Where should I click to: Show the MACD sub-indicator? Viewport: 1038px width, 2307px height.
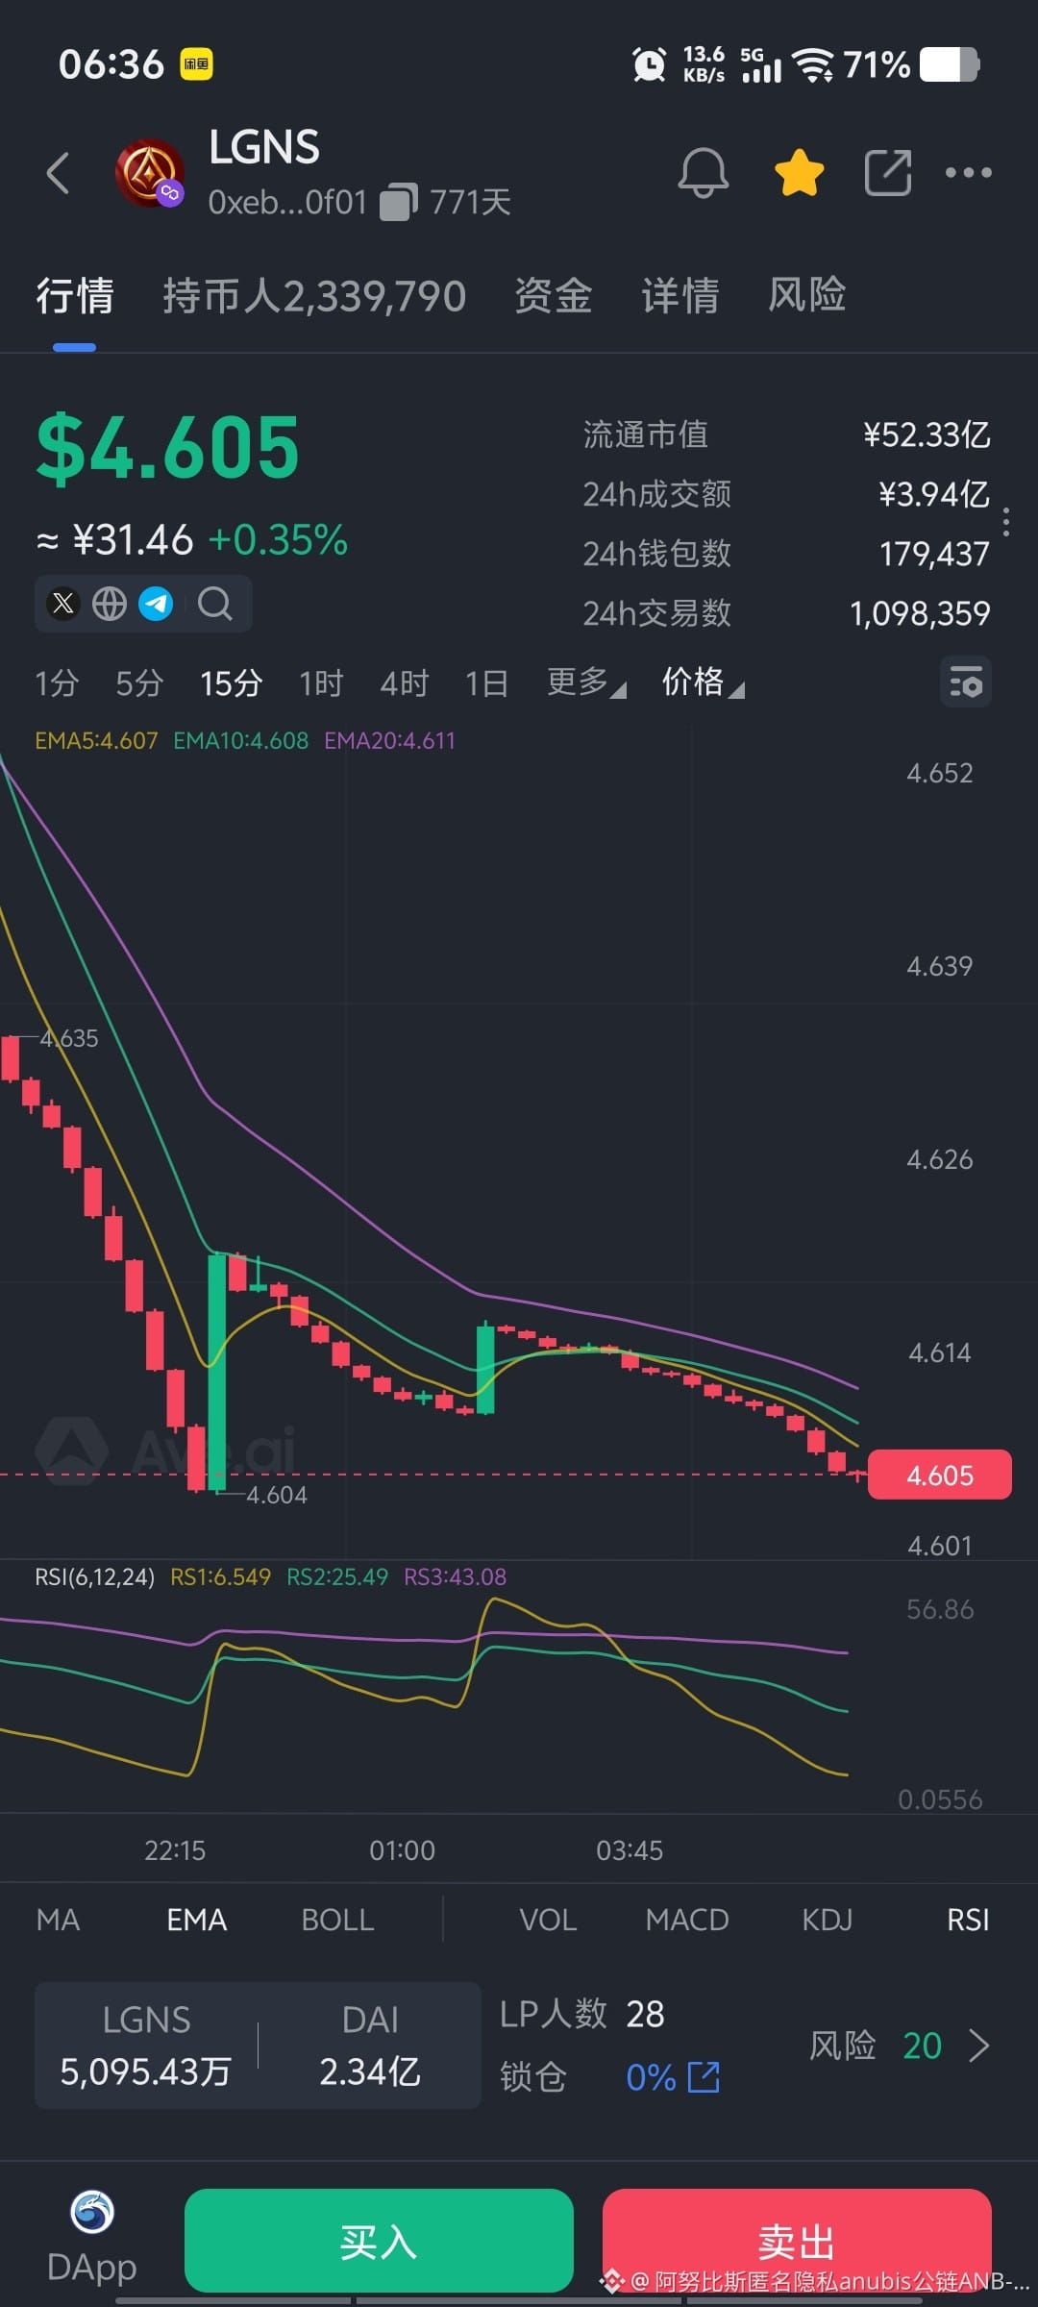coord(687,1920)
